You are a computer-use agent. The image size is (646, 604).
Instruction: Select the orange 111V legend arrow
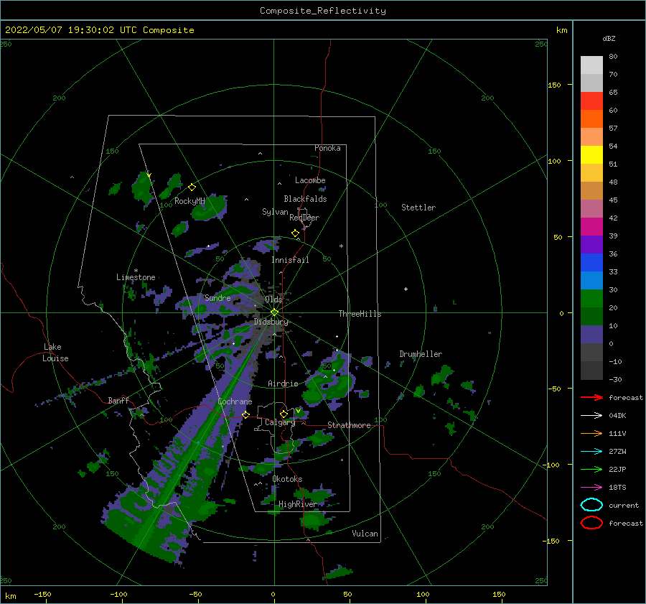click(591, 433)
